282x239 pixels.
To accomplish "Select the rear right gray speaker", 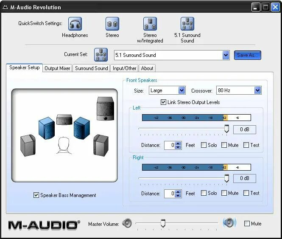I will pos(101,145).
